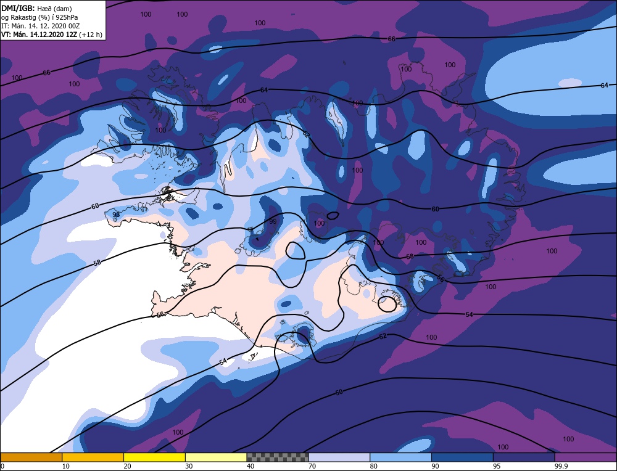Click the 'DMI/IGB: Hæð (dam)' title line
The width and height of the screenshot is (617, 471).
[36, 9]
